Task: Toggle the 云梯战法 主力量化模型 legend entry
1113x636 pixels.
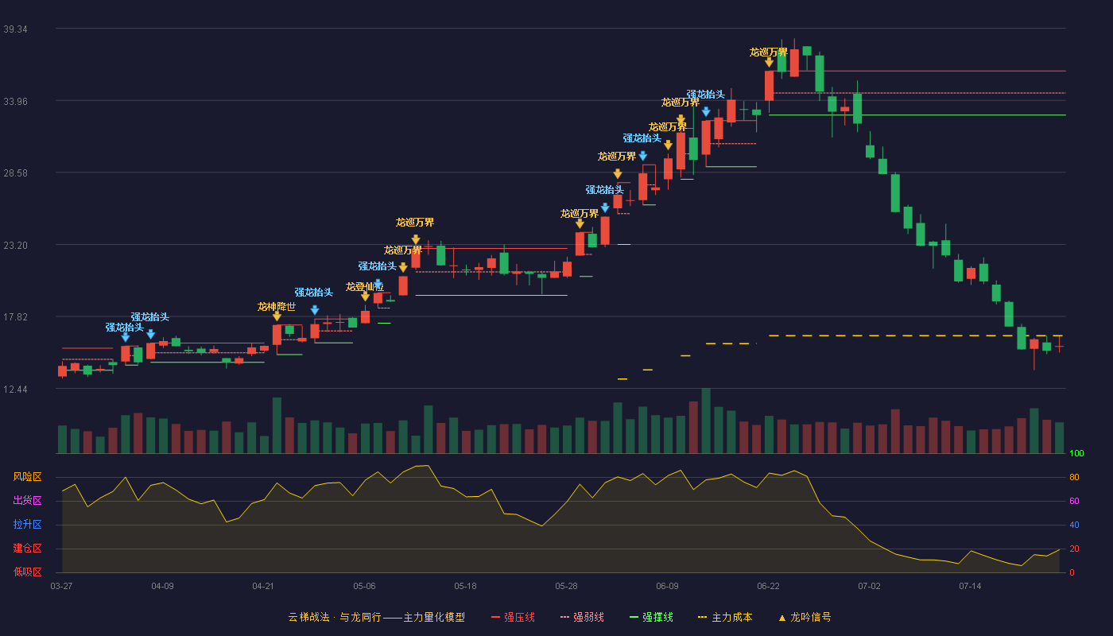Action: point(376,617)
